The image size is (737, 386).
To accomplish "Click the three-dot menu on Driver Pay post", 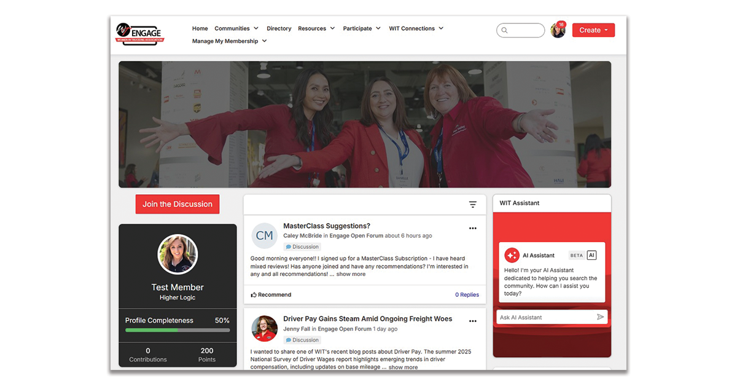I will [473, 321].
